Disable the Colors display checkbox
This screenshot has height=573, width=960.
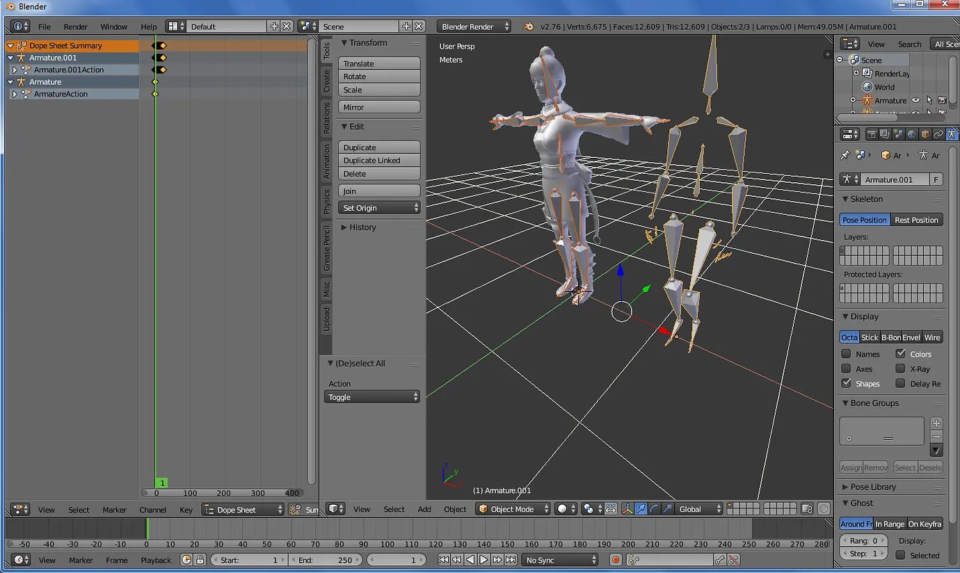pos(900,353)
